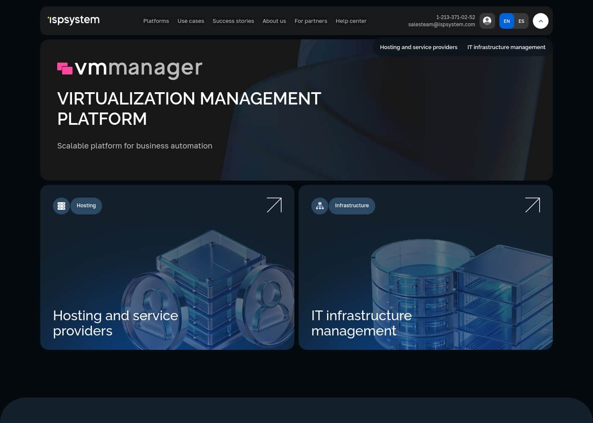This screenshot has height=423, width=593.
Task: Click the Infrastructure tag pill
Action: (352, 206)
